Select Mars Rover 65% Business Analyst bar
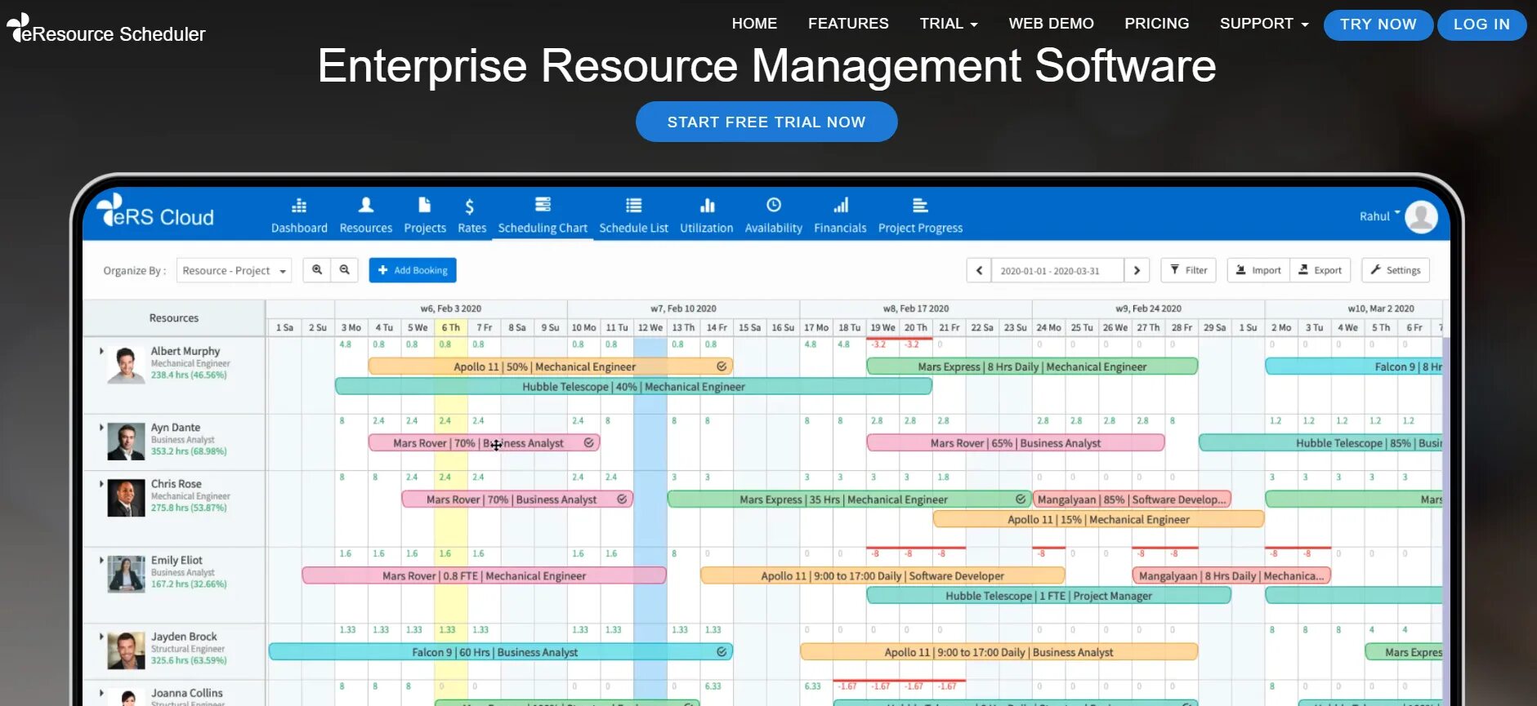This screenshot has width=1537, height=706. point(1015,442)
